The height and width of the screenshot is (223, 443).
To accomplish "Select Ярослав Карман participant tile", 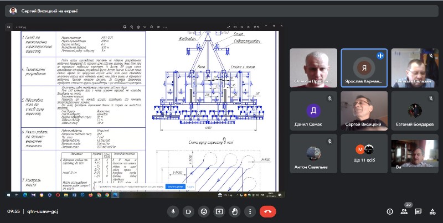I will (x=364, y=68).
